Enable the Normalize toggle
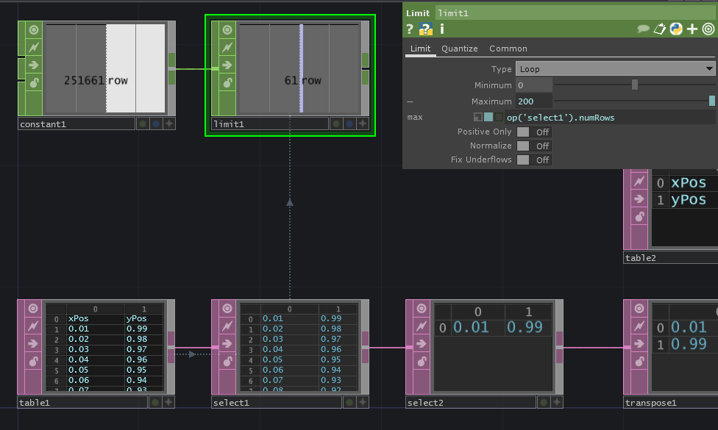 pos(533,146)
